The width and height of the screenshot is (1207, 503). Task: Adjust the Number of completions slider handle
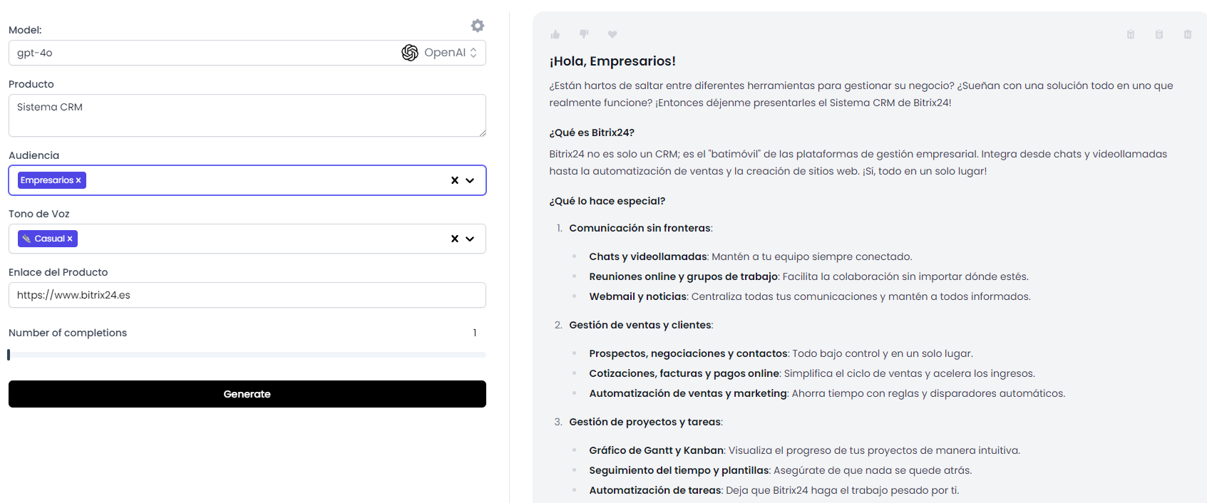click(9, 355)
